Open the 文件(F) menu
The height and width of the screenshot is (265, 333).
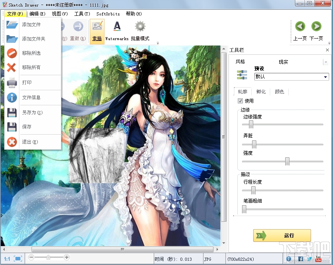(15, 14)
